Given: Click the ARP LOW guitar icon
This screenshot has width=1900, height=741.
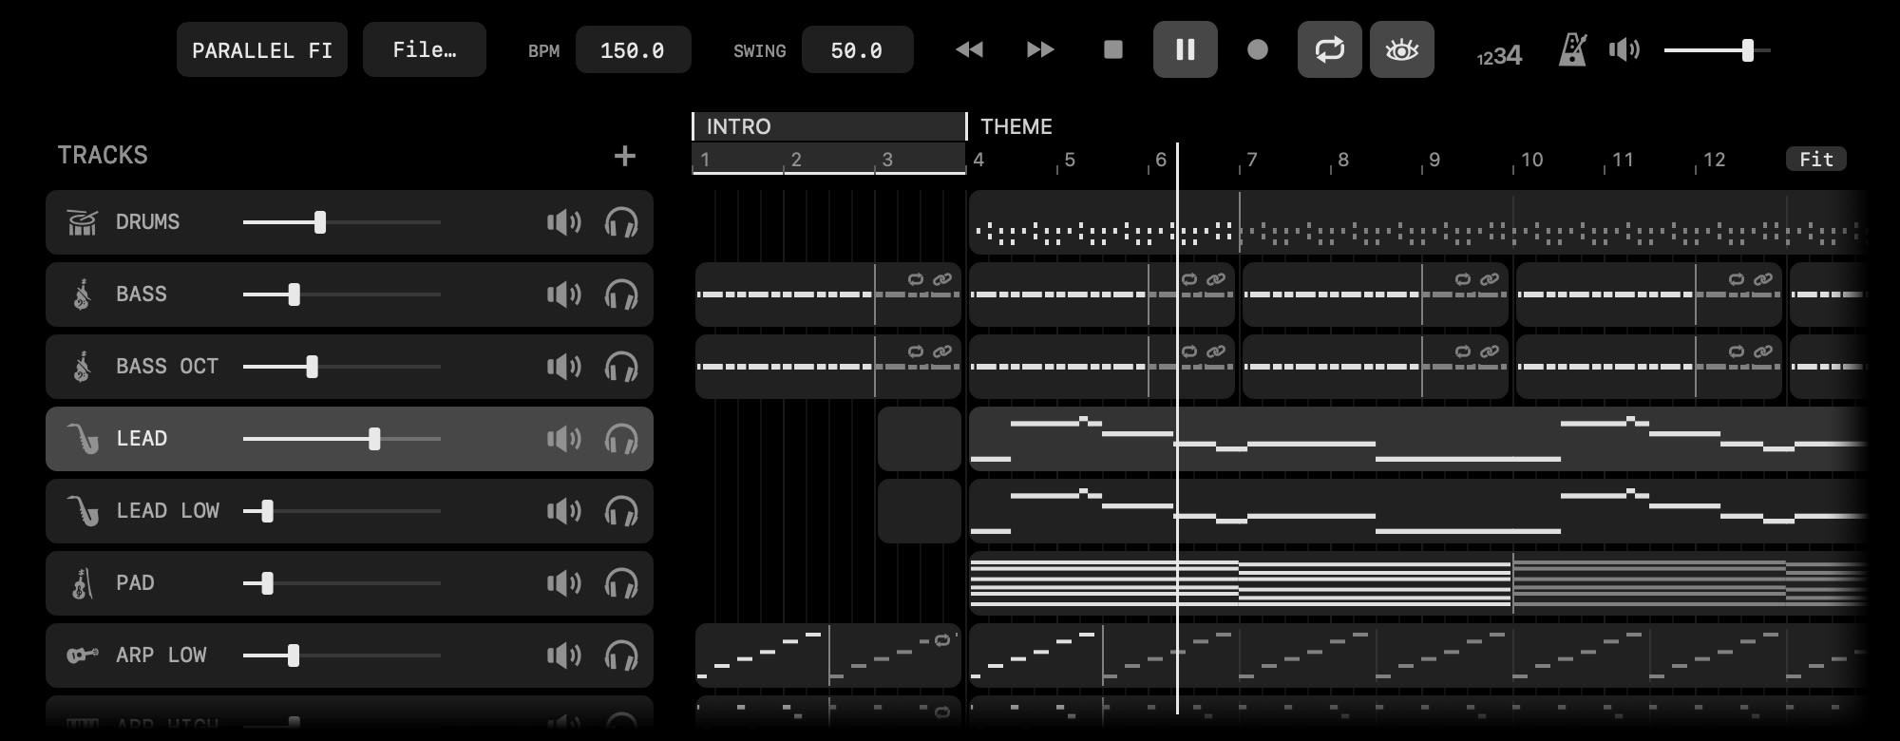Looking at the screenshot, I should 83,655.
